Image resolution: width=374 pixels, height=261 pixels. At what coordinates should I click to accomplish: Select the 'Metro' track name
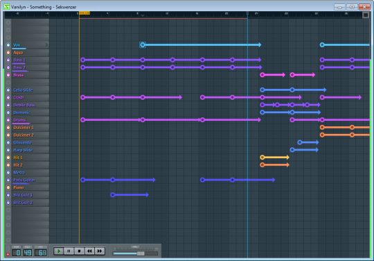pyautogui.click(x=19, y=172)
